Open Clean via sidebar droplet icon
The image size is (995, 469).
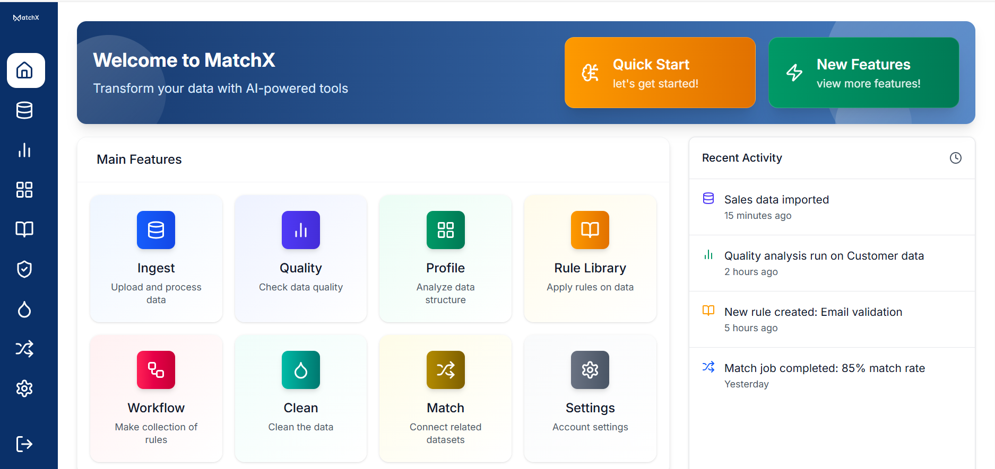pyautogui.click(x=24, y=309)
